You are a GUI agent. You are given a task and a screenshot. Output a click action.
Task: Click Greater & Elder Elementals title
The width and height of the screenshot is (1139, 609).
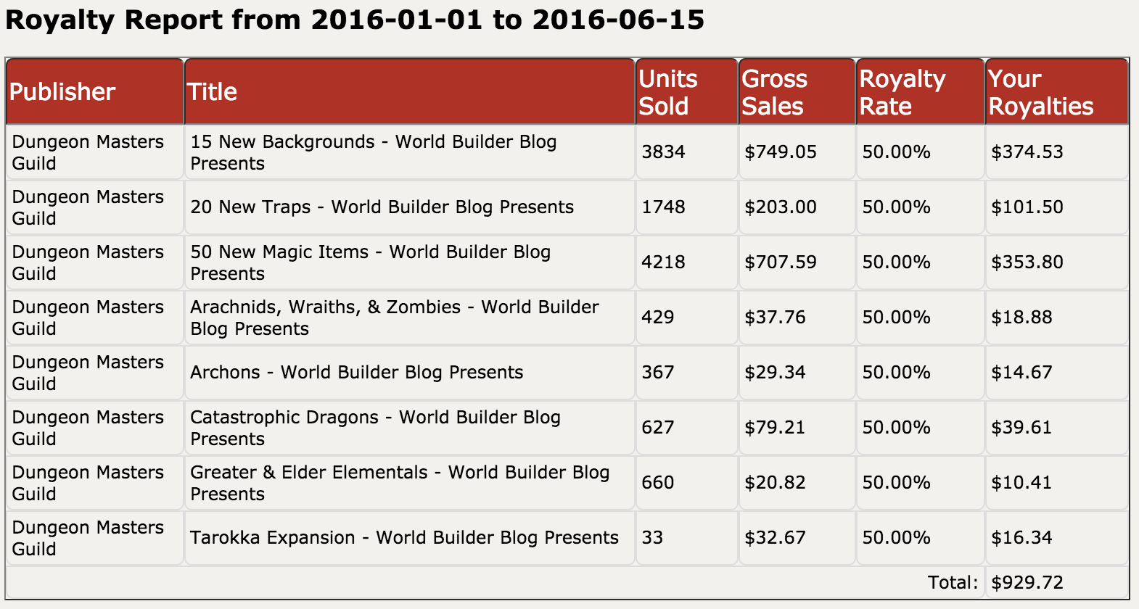[400, 483]
